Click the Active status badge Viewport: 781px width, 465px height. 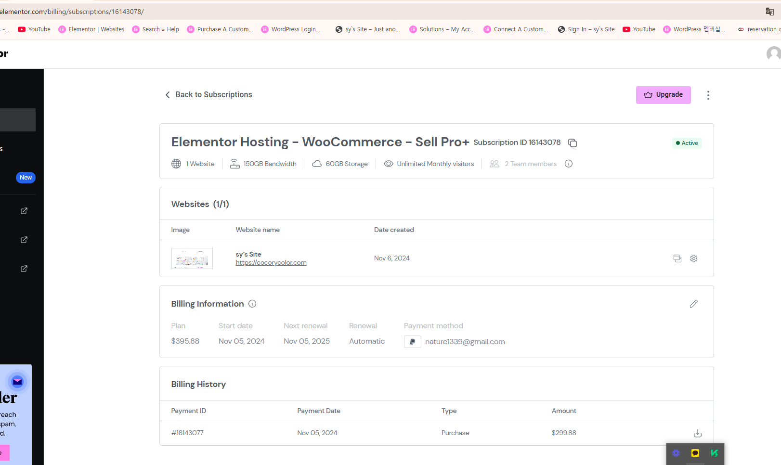click(687, 143)
